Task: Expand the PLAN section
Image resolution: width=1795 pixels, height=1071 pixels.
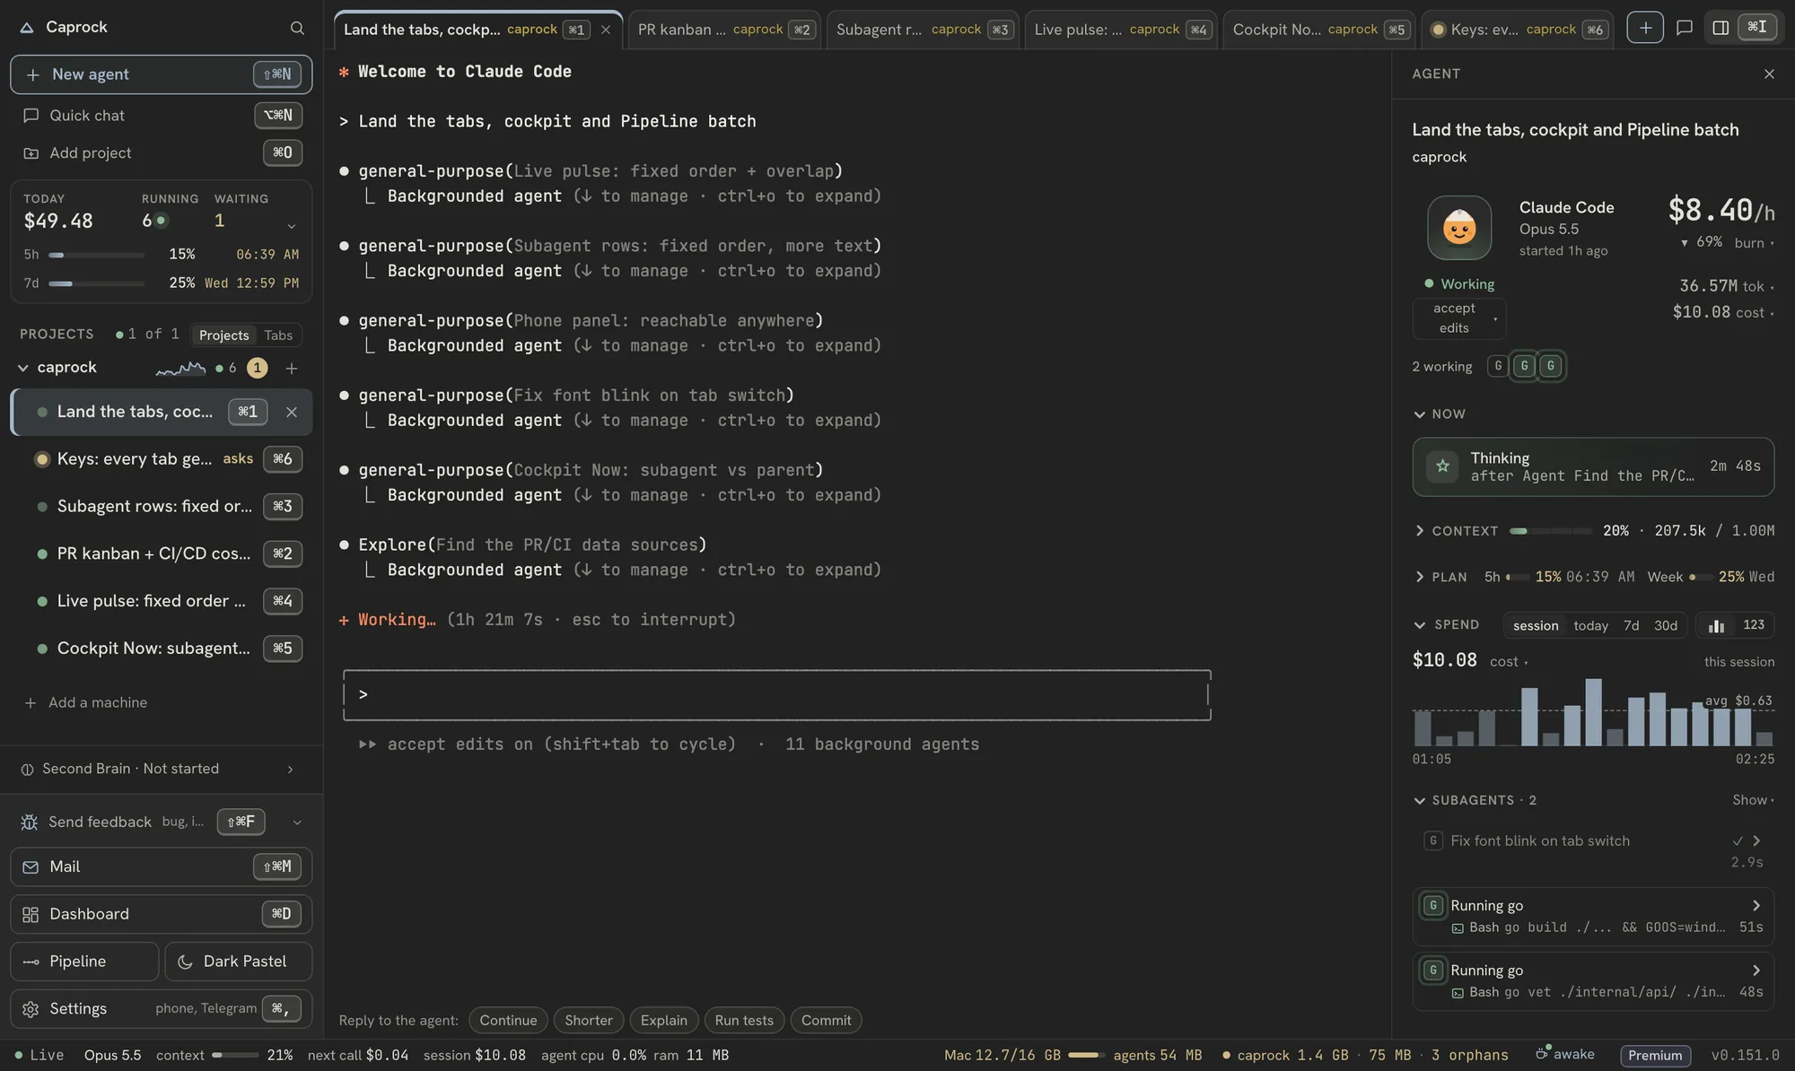Action: 1419,577
